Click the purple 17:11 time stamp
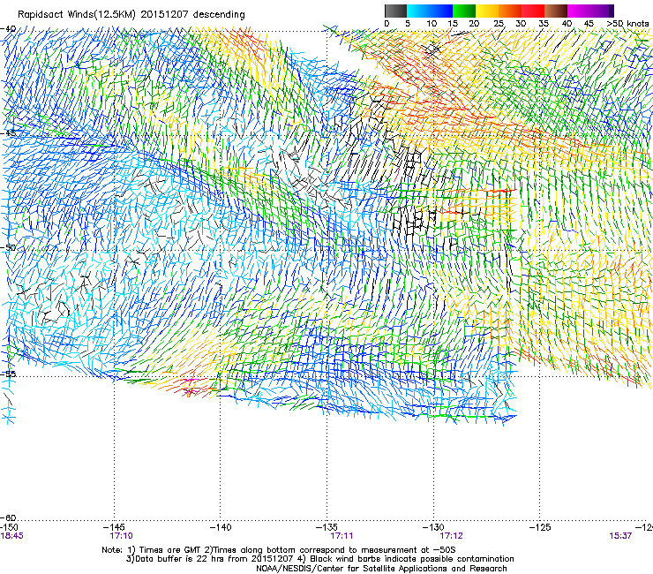 coord(342,536)
